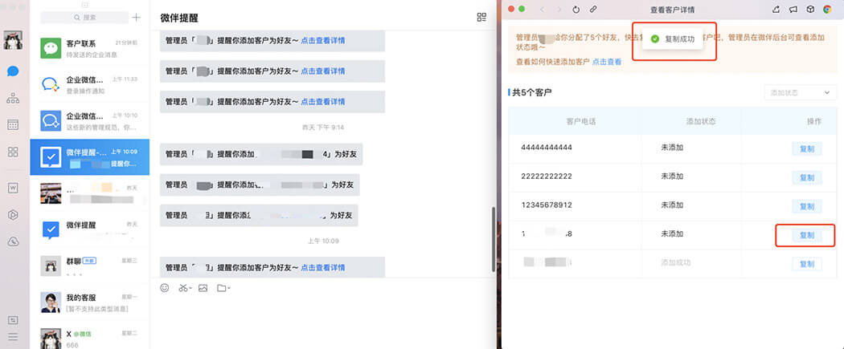Expand the 添加状态 filter dropdown

[x=800, y=92]
